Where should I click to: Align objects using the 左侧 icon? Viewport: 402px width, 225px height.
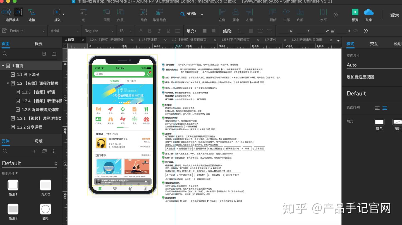(221, 13)
